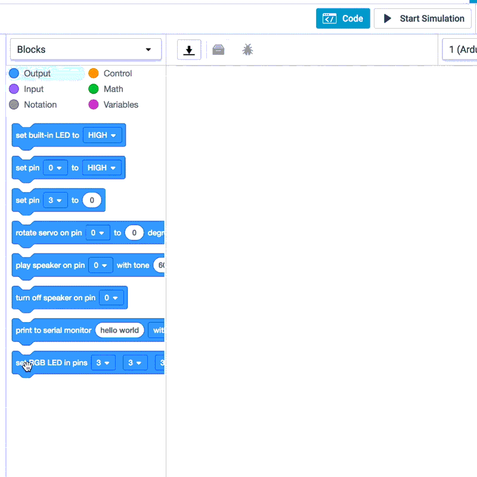Click the 'play speaker on pin' block label
This screenshot has height=477, width=477.
[x=50, y=265]
